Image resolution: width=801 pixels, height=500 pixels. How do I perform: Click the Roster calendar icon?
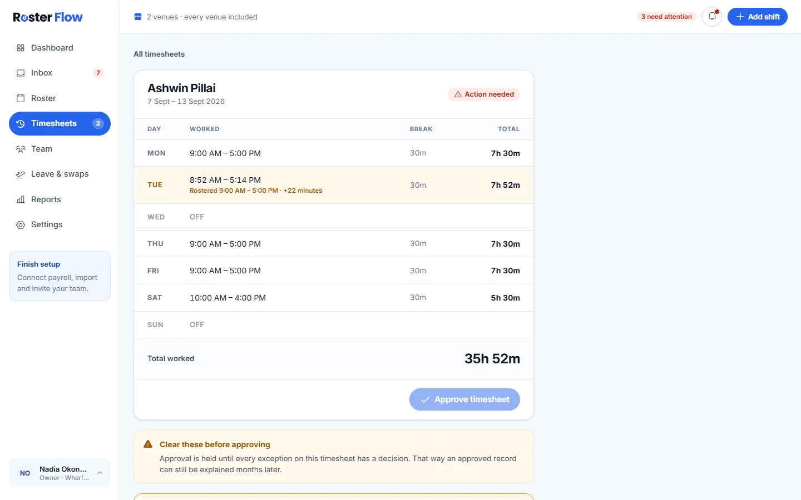click(21, 98)
